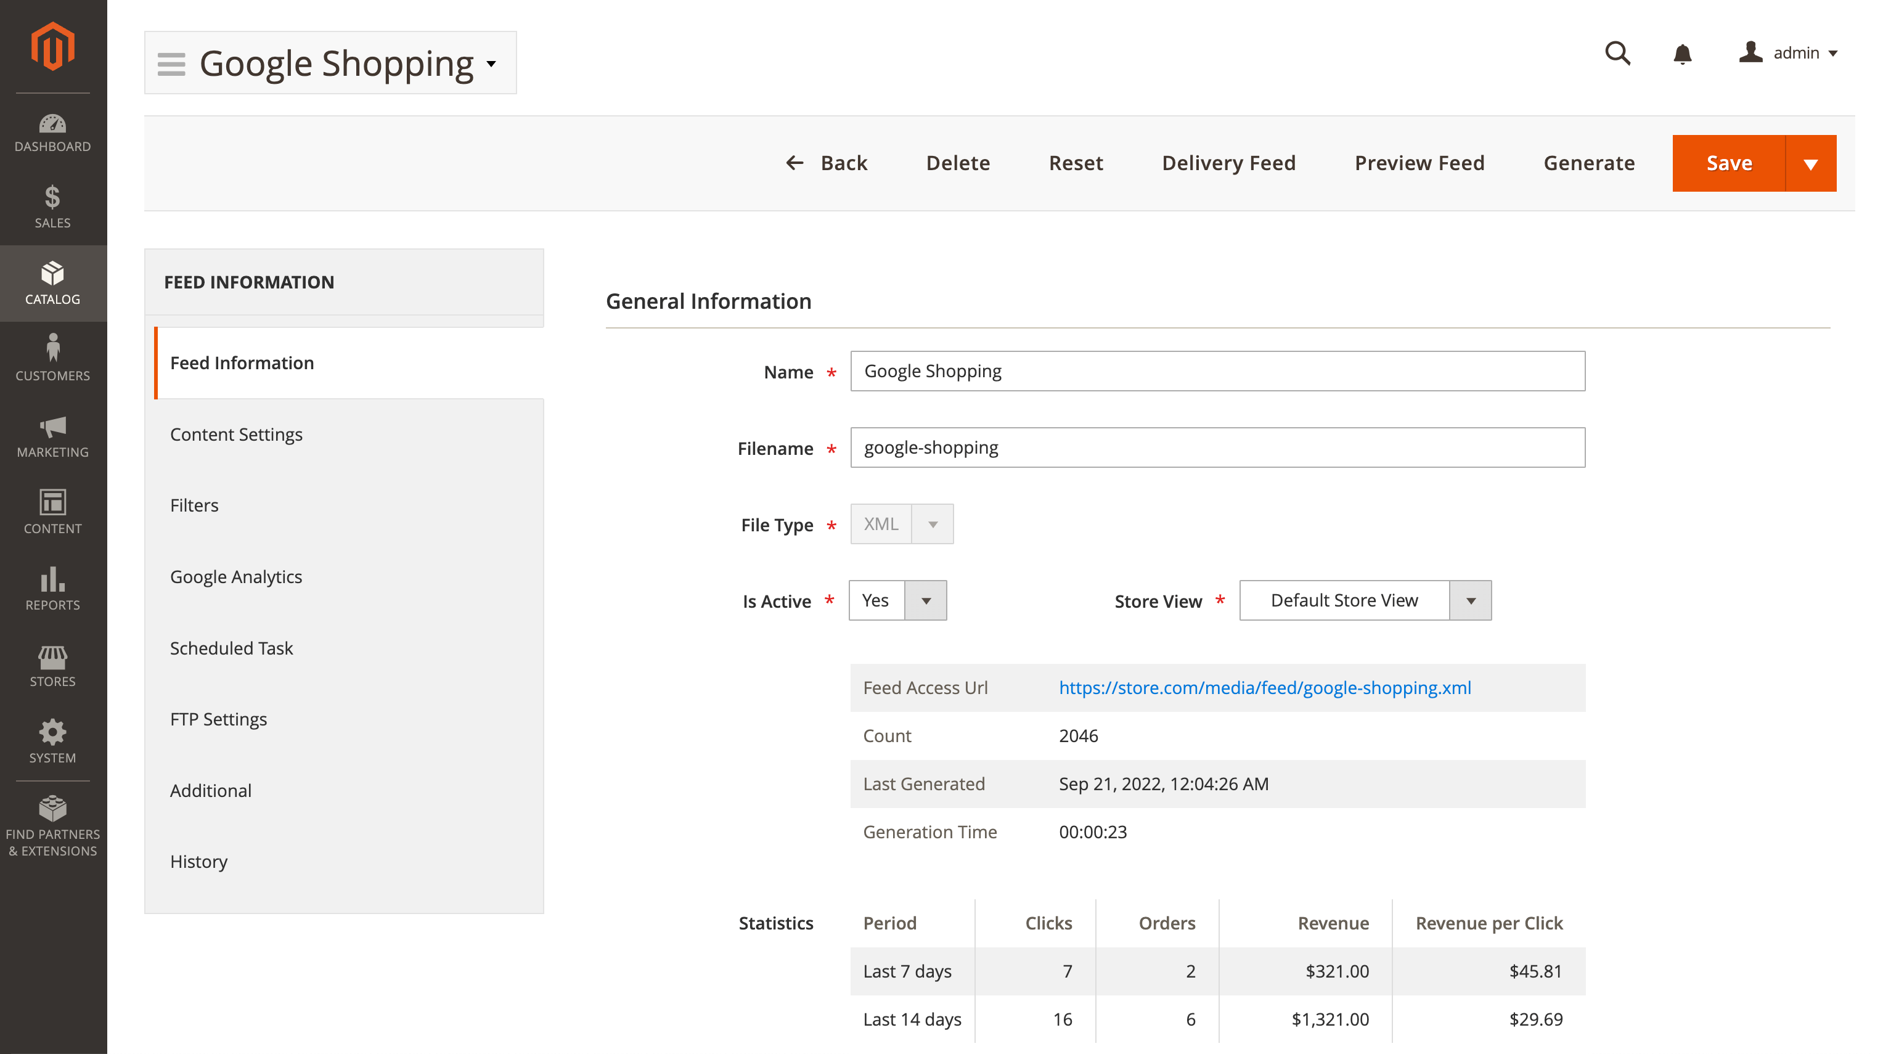Screen dimensions: 1891x1054
Task: Click the Preview Feed button
Action: pos(1419,163)
